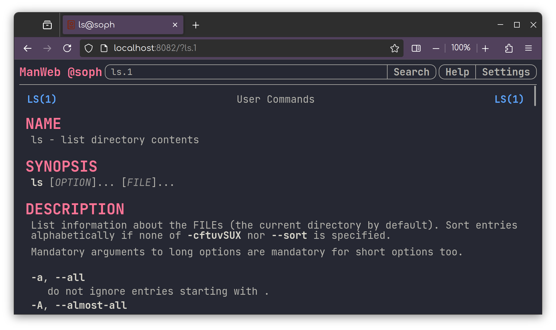Image resolution: width=556 pixels, height=330 pixels.
Task: Click the page's vertical scrollbar thumb
Action: click(x=535, y=96)
